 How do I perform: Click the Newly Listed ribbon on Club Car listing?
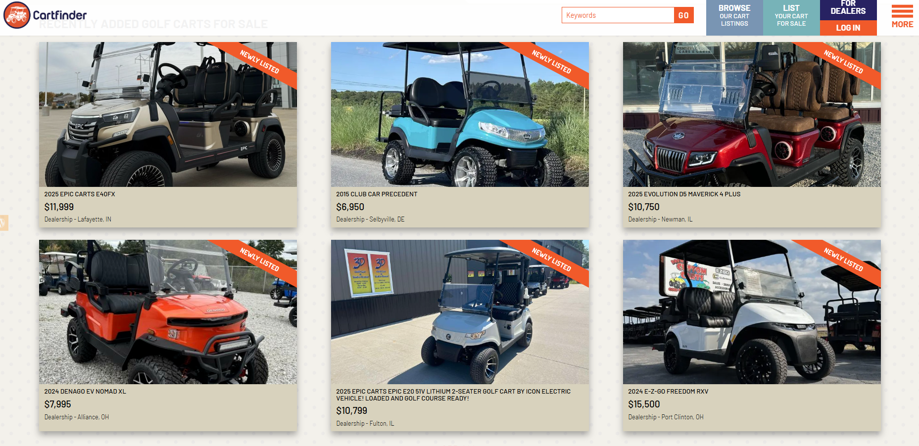point(551,62)
